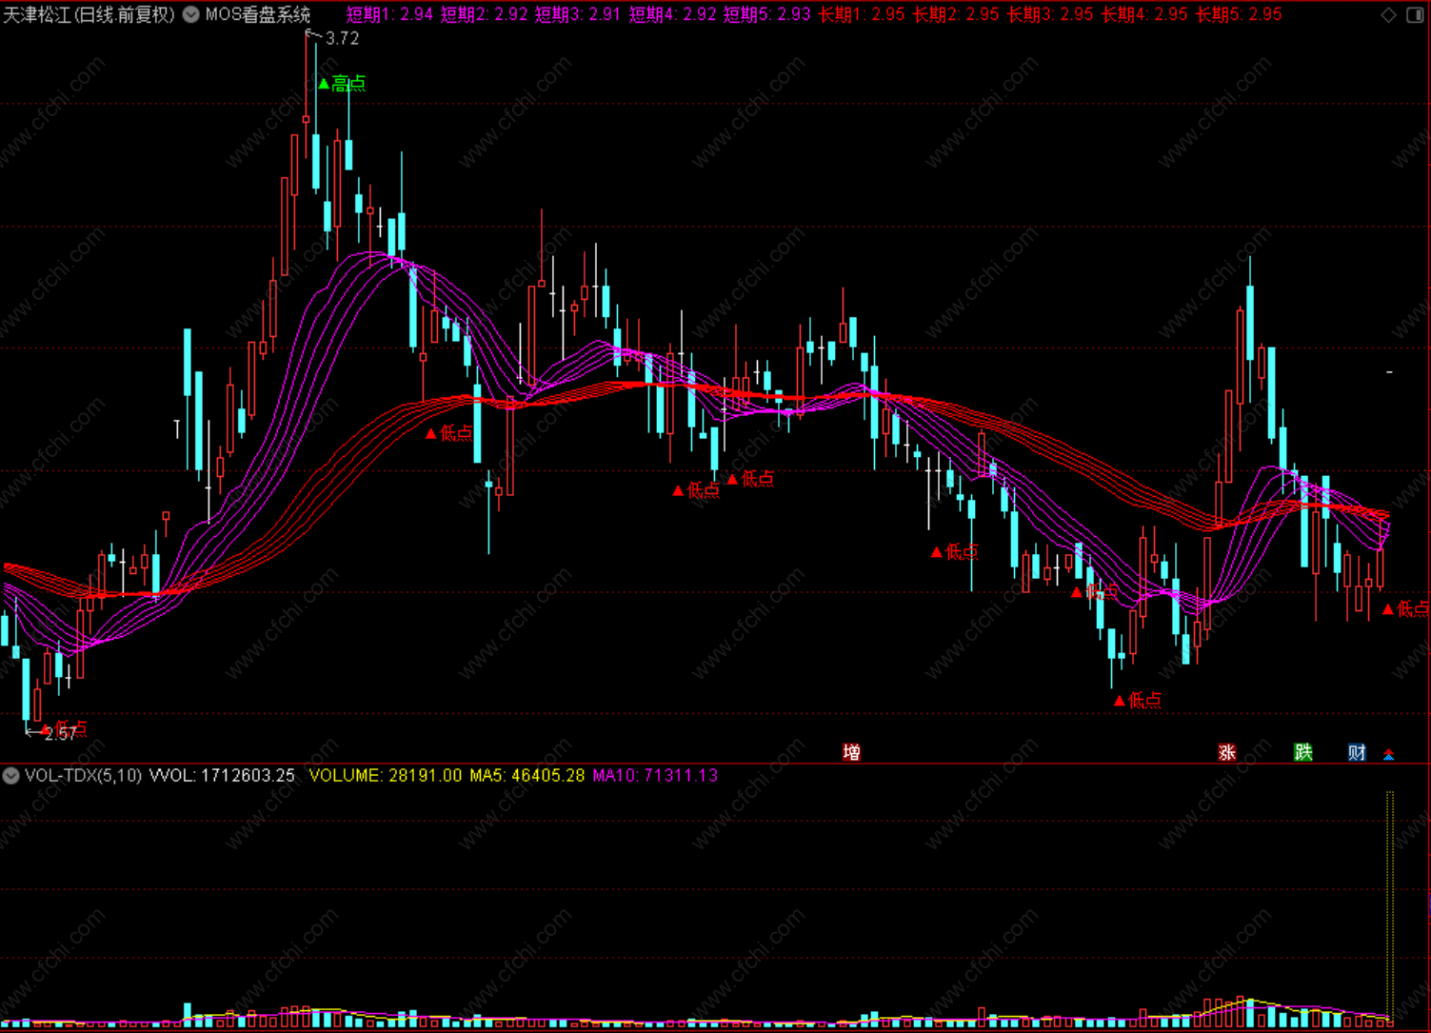Click the 2.57 lowest price label

[x=60, y=734]
